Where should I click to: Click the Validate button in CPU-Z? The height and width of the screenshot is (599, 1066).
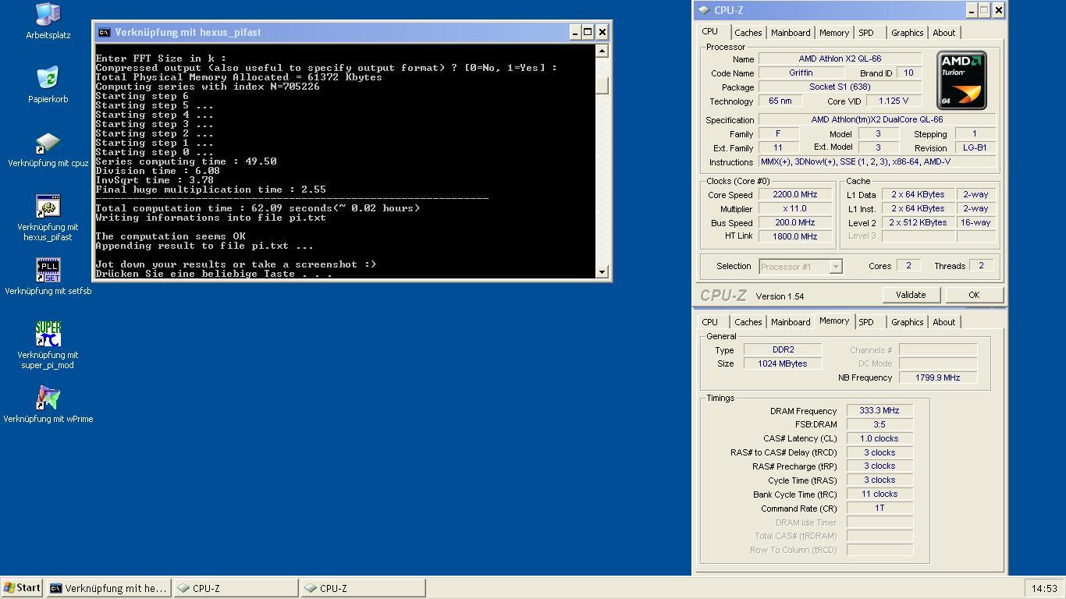click(911, 295)
